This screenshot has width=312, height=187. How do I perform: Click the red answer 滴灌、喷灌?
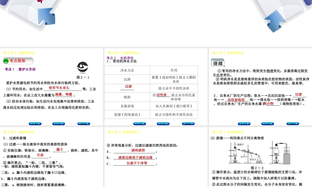63,94
